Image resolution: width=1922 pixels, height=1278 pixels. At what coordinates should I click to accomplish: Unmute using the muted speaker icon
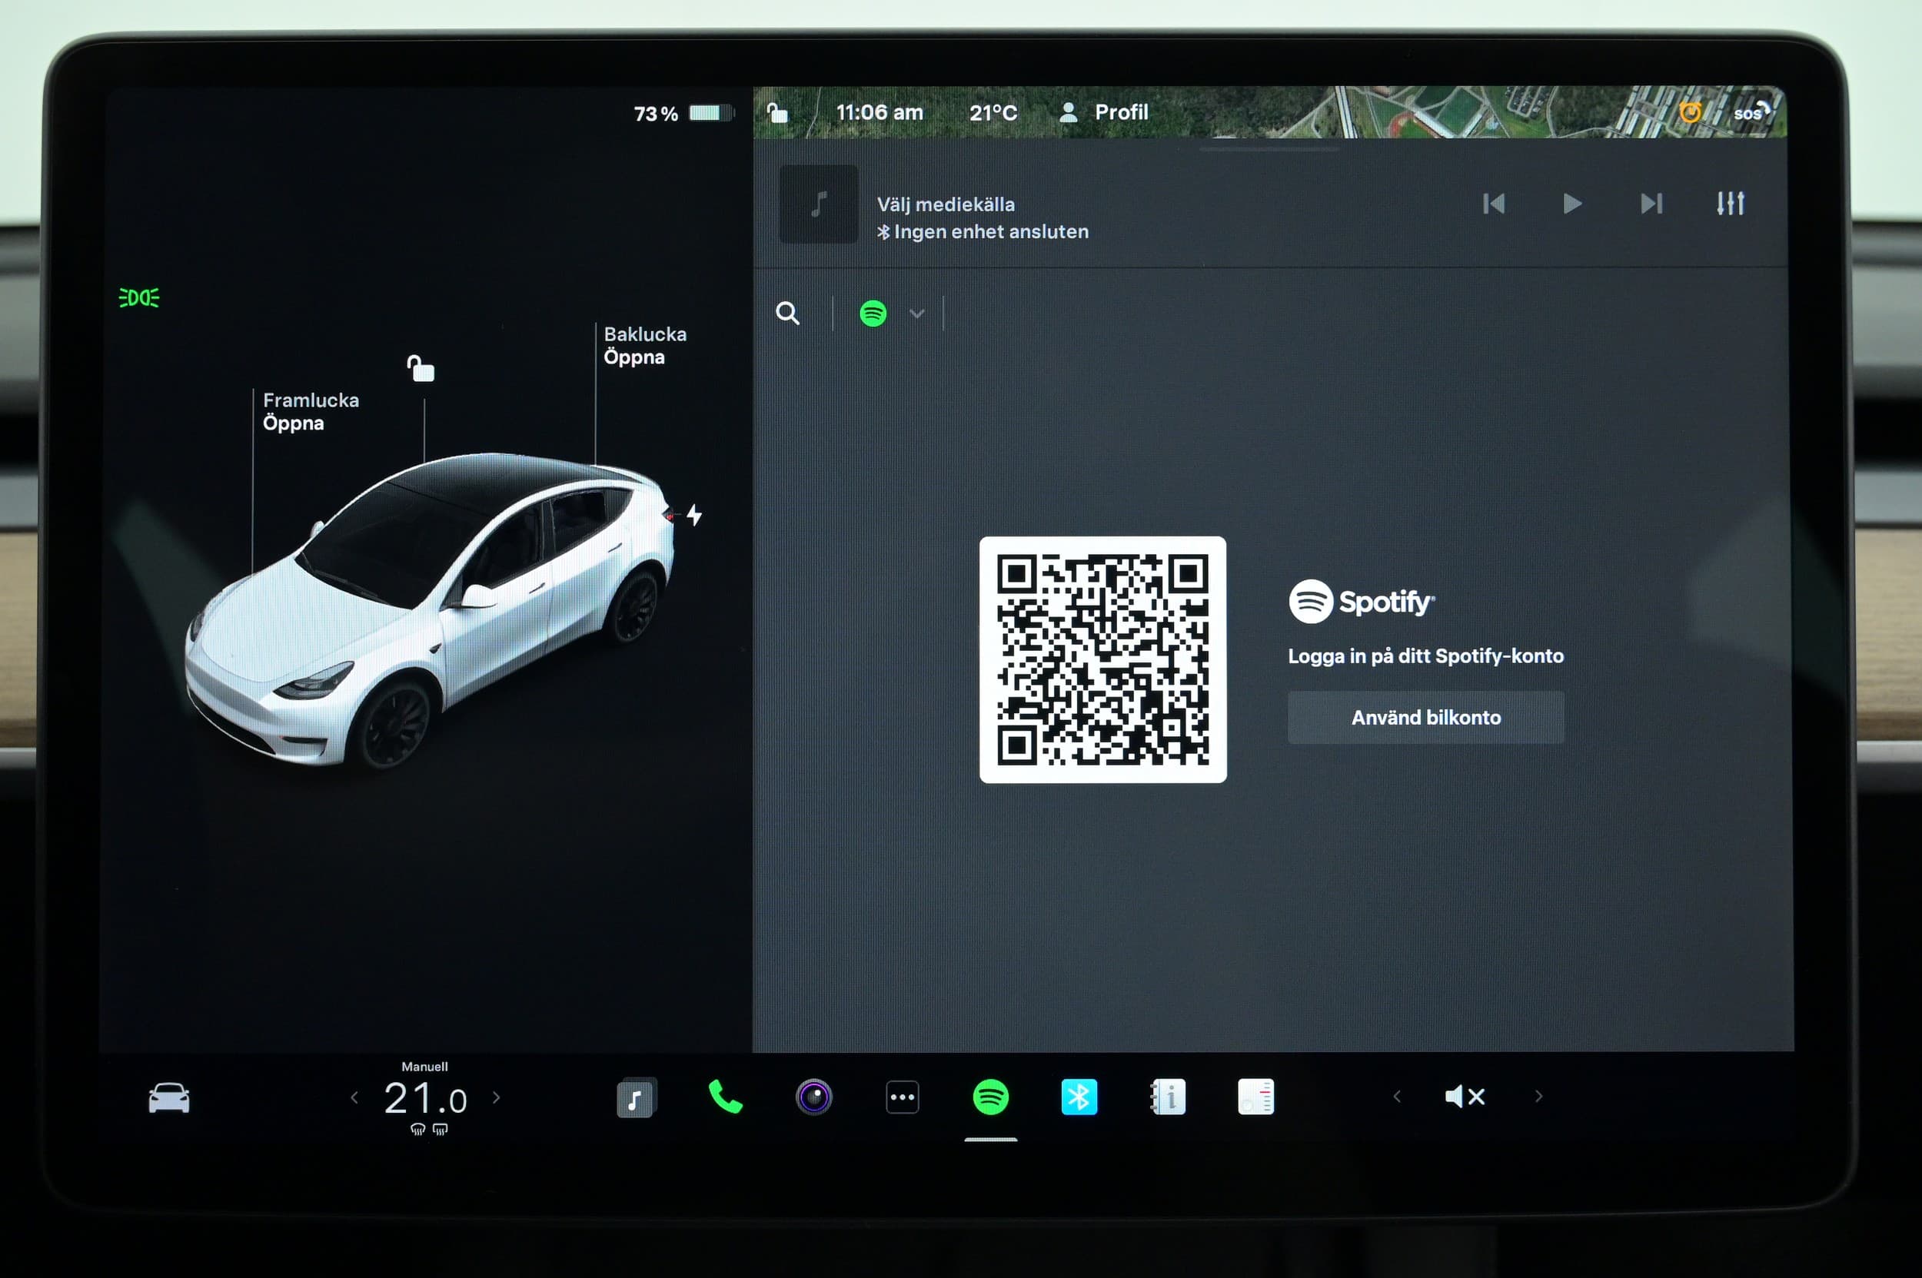pos(1465,1097)
